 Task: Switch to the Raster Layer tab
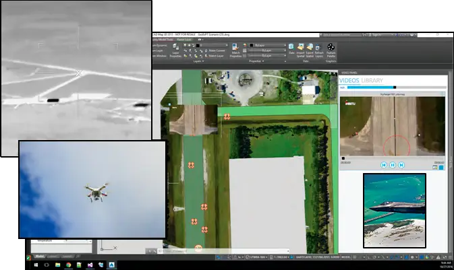click(184, 40)
